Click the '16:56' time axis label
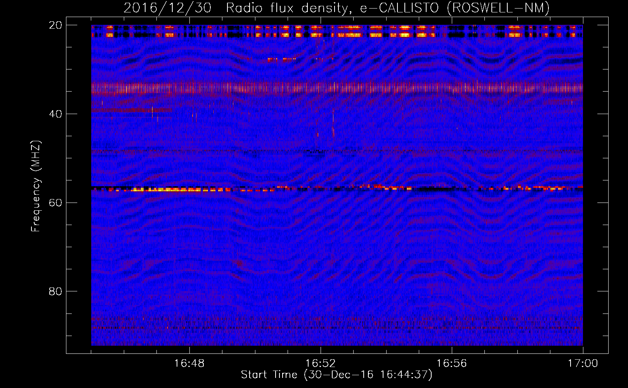The width and height of the screenshot is (628, 388). click(452, 364)
